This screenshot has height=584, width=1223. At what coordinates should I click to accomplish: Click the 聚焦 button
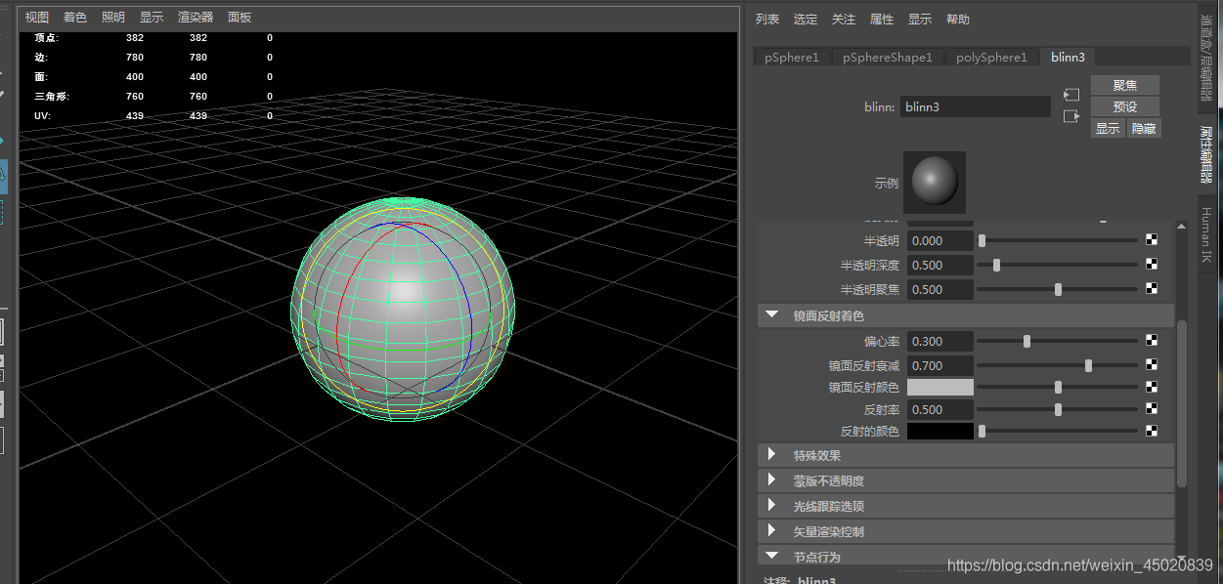click(x=1125, y=86)
